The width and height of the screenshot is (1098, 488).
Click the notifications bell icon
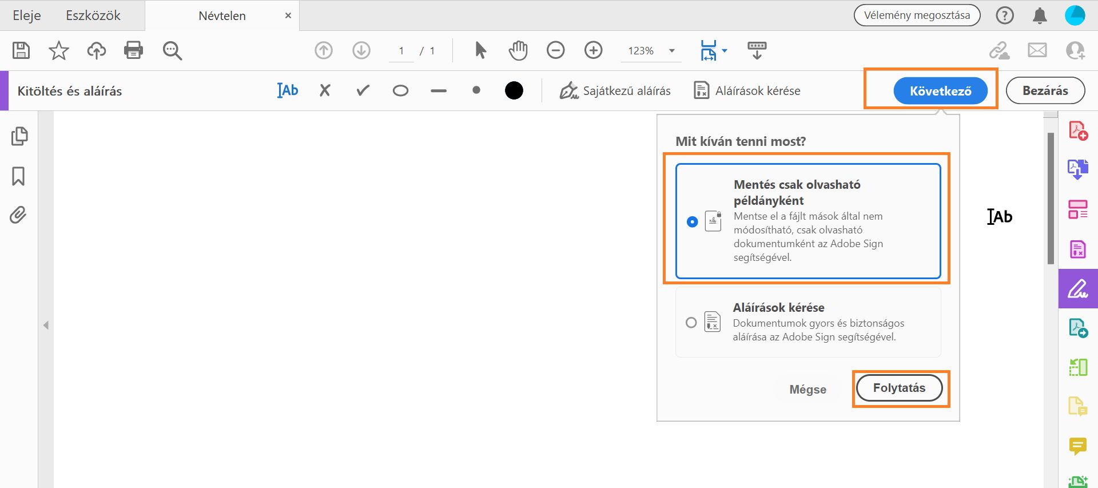1040,15
